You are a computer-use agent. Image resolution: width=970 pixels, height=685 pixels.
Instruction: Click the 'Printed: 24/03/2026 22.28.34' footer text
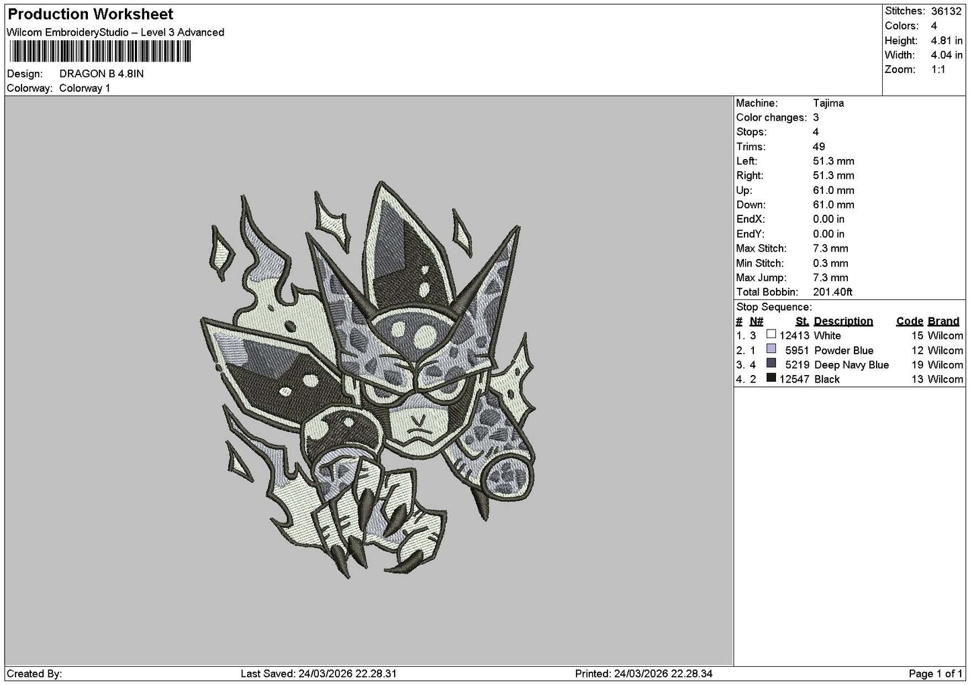point(644,674)
